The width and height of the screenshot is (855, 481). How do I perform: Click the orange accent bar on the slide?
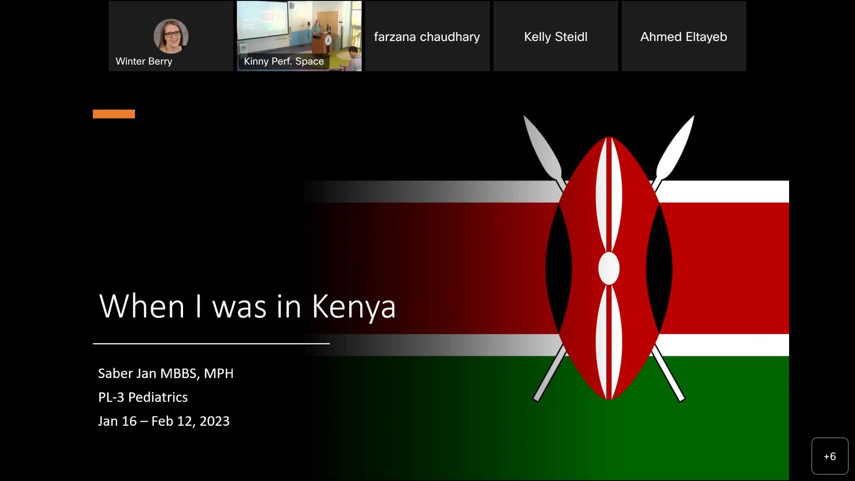(x=114, y=114)
